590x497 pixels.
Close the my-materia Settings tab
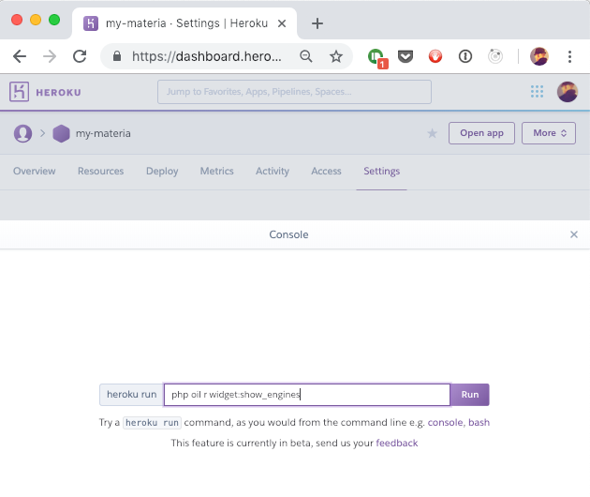pyautogui.click(x=282, y=23)
